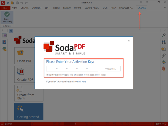Screen dimensions: 168x126
Task: Collapse the ribbon with the top-right chevron
Action: pos(165,7)
